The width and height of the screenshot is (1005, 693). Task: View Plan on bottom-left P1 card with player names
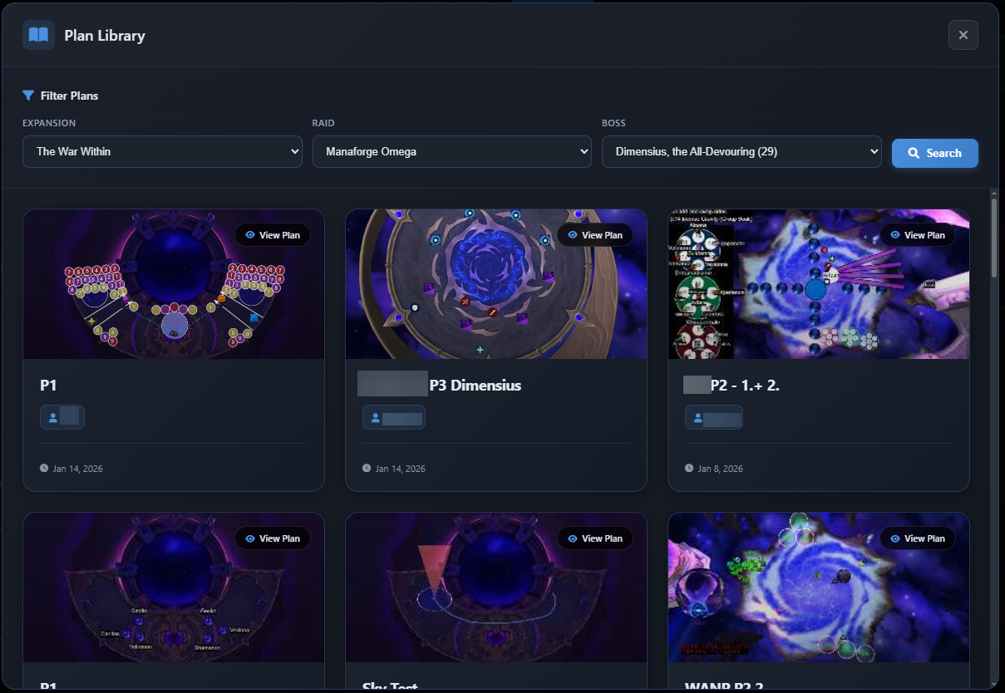point(272,538)
